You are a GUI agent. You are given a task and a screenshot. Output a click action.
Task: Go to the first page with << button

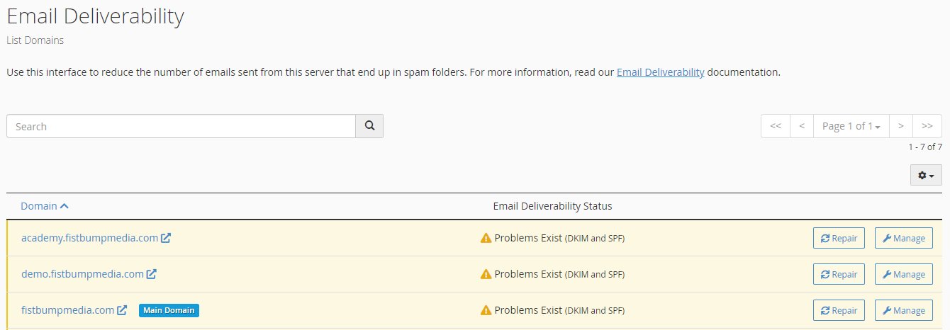click(x=776, y=126)
